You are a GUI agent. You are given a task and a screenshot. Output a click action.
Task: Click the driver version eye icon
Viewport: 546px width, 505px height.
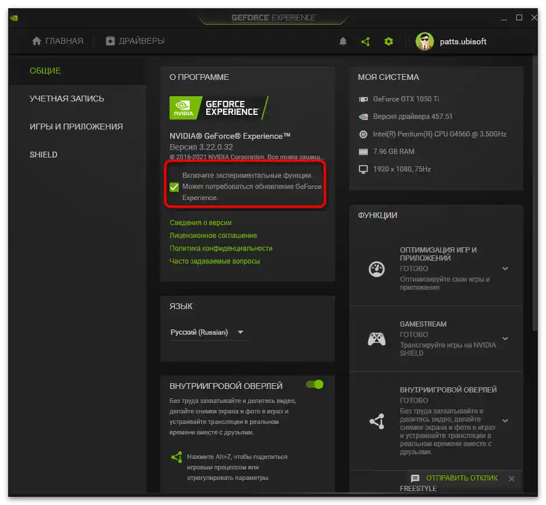pyautogui.click(x=363, y=117)
